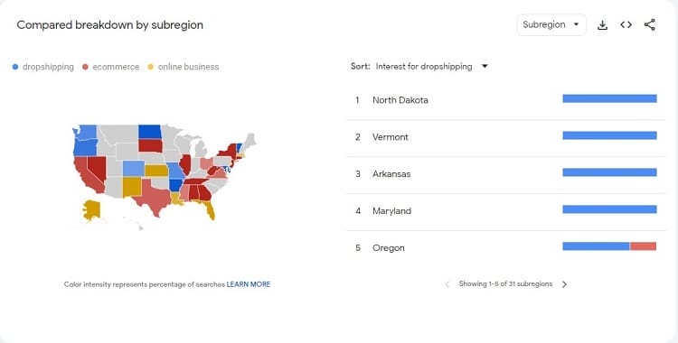This screenshot has width=678, height=343.
Task: Open the embed code icon
Action: point(626,24)
